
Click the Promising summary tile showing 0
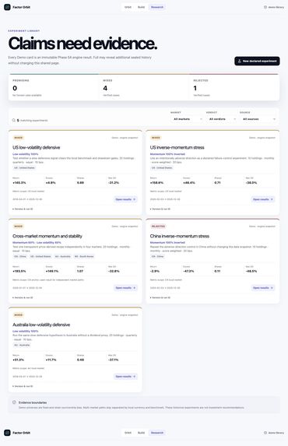pyautogui.click(x=54, y=87)
